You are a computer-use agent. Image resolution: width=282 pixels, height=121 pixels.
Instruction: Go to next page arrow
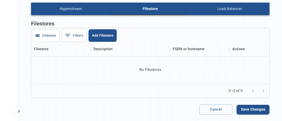click(263, 91)
